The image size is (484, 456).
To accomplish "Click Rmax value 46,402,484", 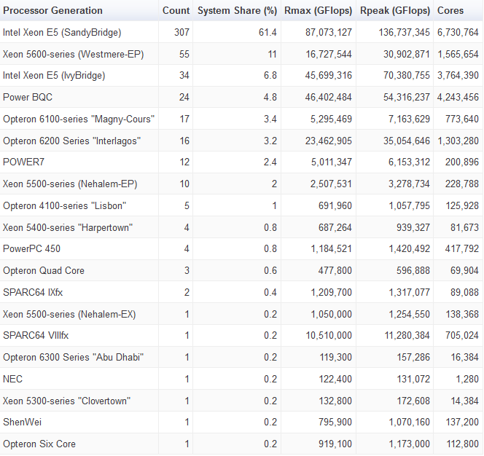I will 329,97.
